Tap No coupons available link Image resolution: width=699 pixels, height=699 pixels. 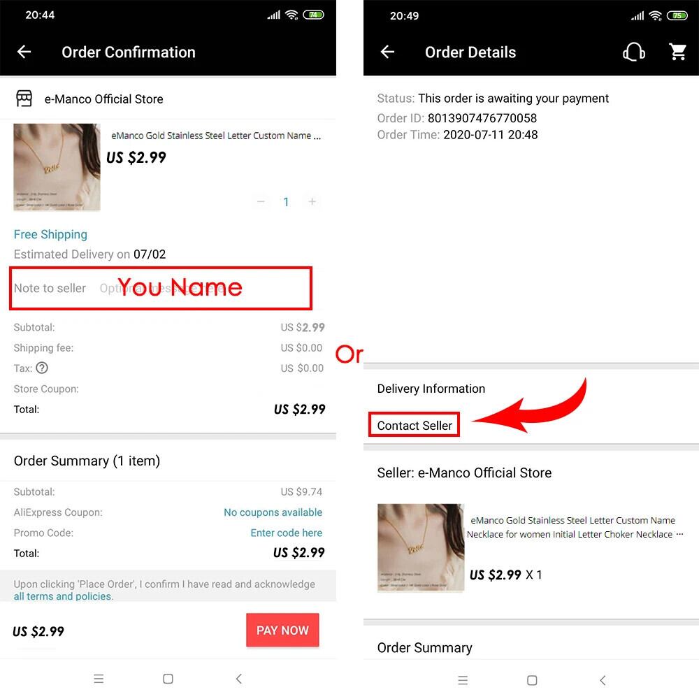tap(273, 512)
